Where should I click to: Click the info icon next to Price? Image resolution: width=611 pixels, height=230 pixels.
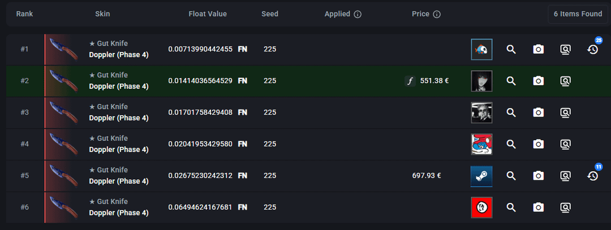(x=437, y=14)
